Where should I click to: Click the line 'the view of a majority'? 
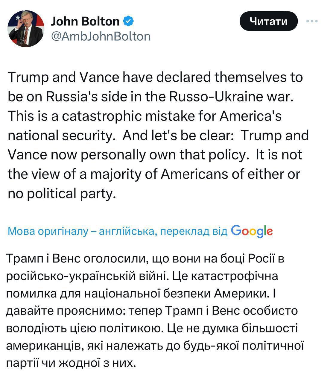click(x=153, y=174)
